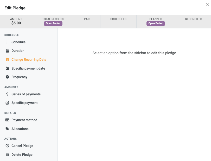Select the Payment method option

24,120
